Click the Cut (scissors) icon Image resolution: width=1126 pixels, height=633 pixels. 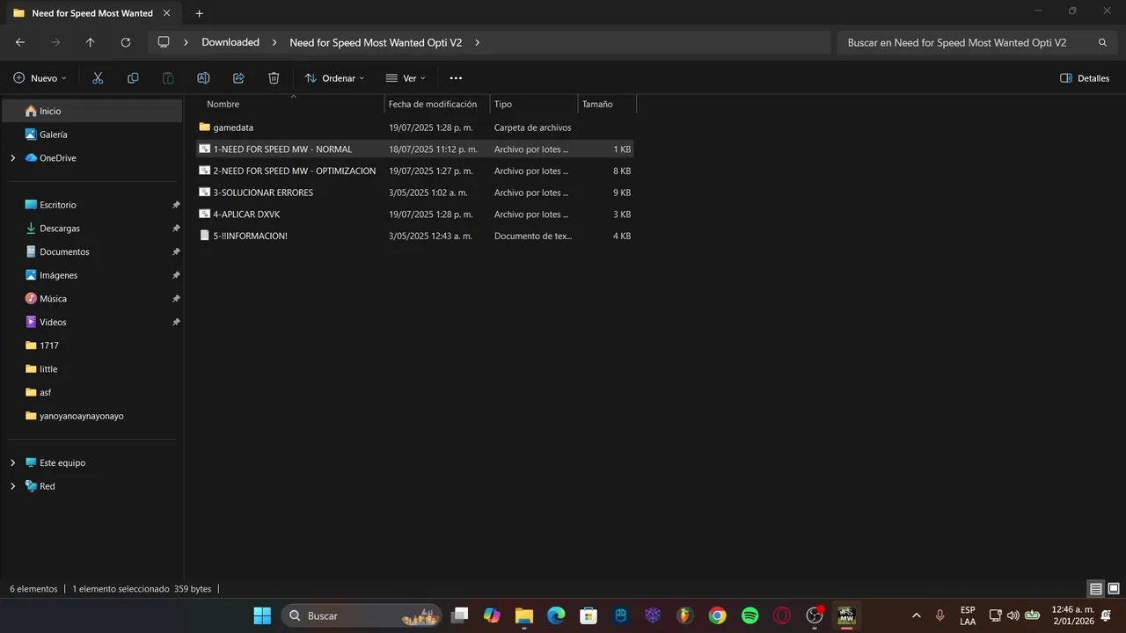(98, 78)
